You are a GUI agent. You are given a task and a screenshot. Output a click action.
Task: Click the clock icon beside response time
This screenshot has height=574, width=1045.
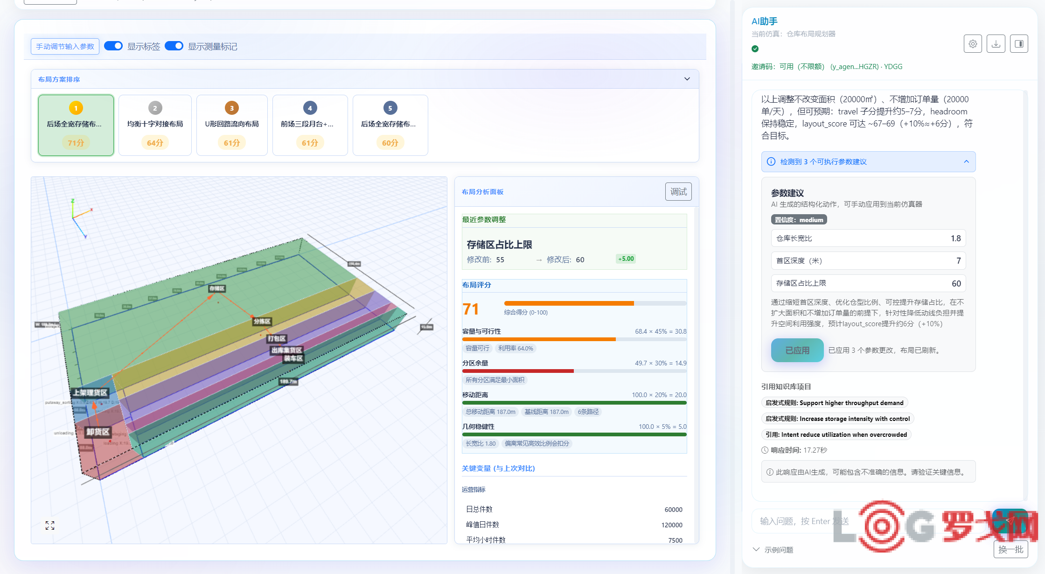click(765, 450)
